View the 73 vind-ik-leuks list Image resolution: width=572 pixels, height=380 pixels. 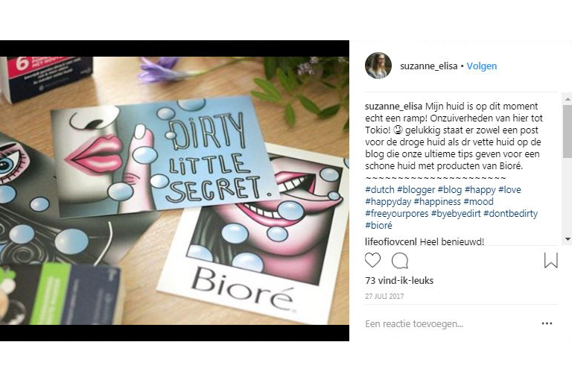click(x=399, y=281)
